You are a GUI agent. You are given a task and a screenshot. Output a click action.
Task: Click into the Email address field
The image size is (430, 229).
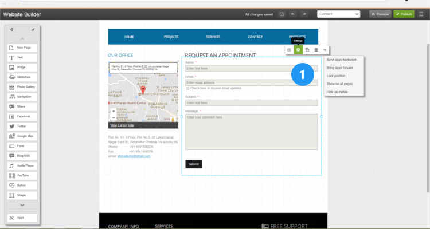point(252,82)
